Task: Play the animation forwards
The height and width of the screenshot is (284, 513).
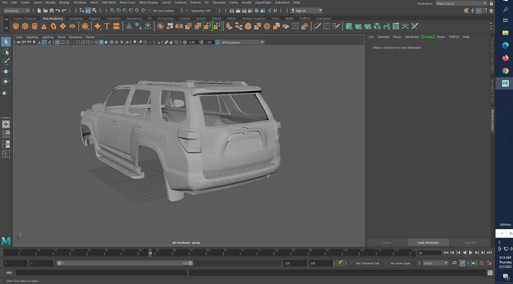Action: click(x=471, y=253)
